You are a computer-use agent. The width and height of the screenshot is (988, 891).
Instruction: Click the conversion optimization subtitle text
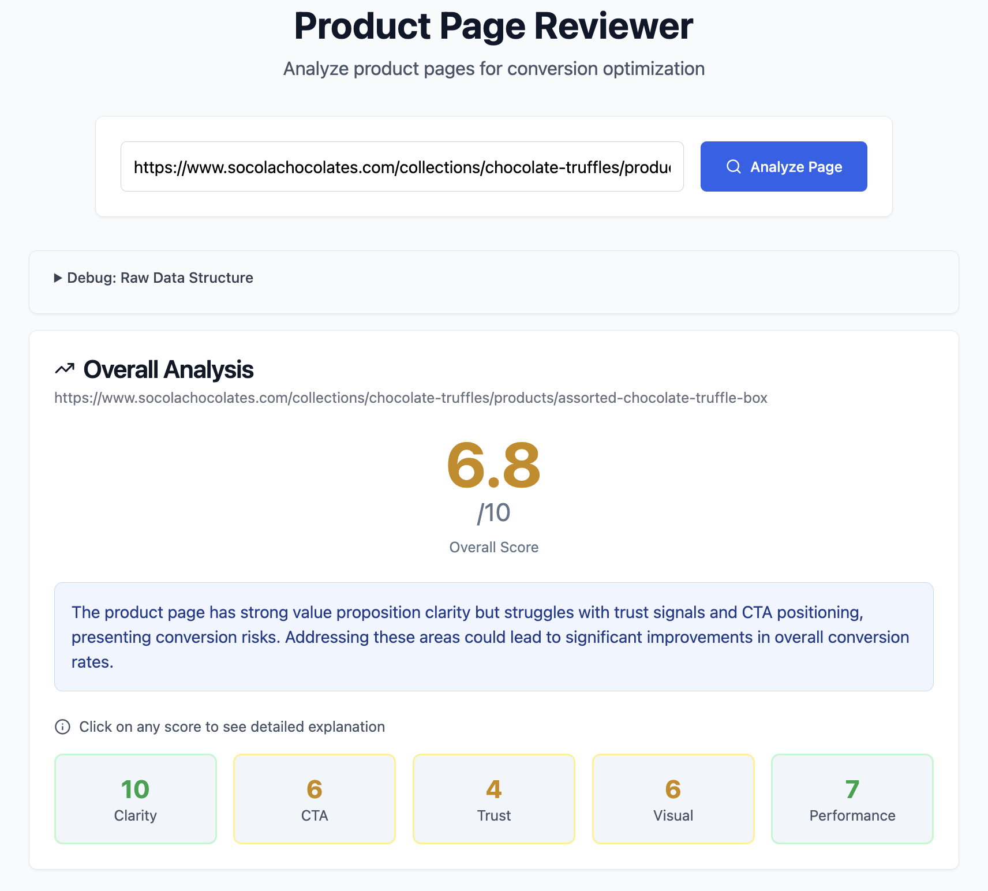click(x=493, y=68)
